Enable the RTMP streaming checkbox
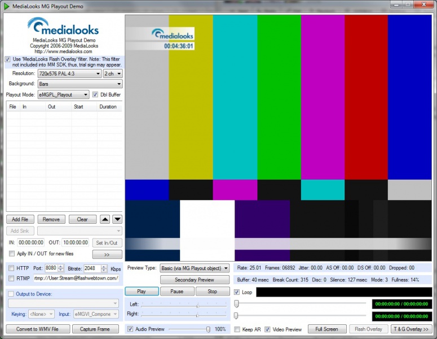This screenshot has height=339, width=437. (x=11, y=279)
